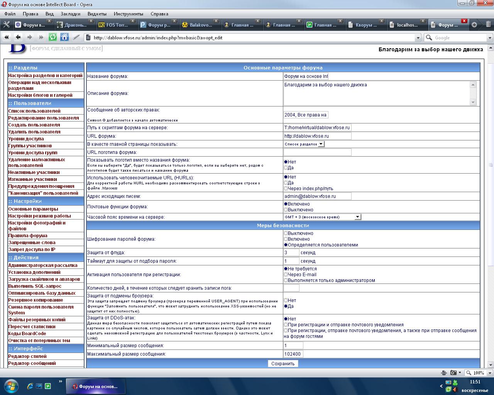The height and width of the screenshot is (395, 494).
Task: Open the closed tabs trash icon
Action: 488,25
